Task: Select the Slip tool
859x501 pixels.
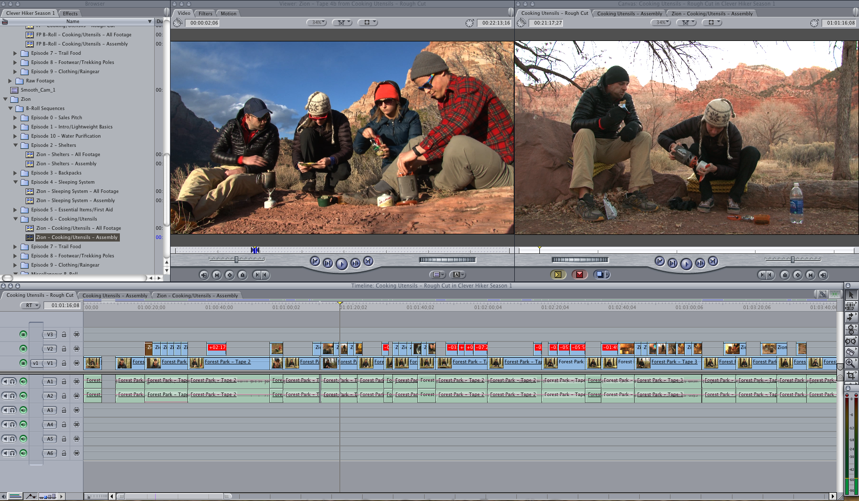Action: 851,341
